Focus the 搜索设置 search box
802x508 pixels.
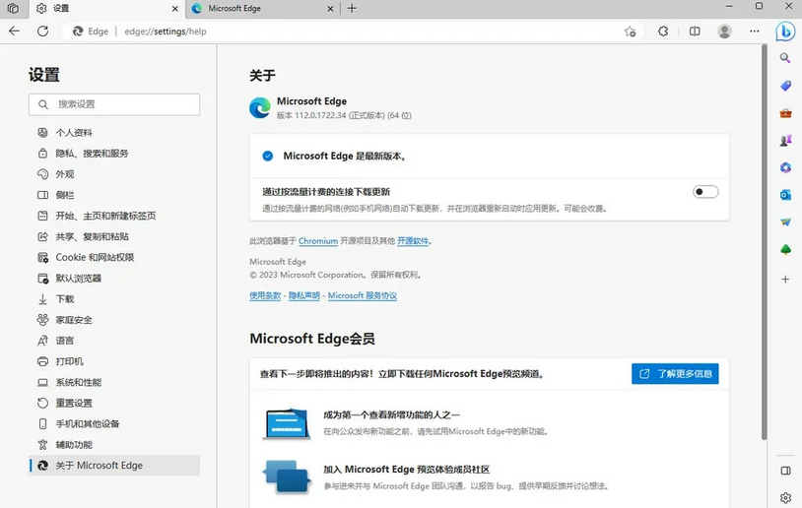click(114, 104)
